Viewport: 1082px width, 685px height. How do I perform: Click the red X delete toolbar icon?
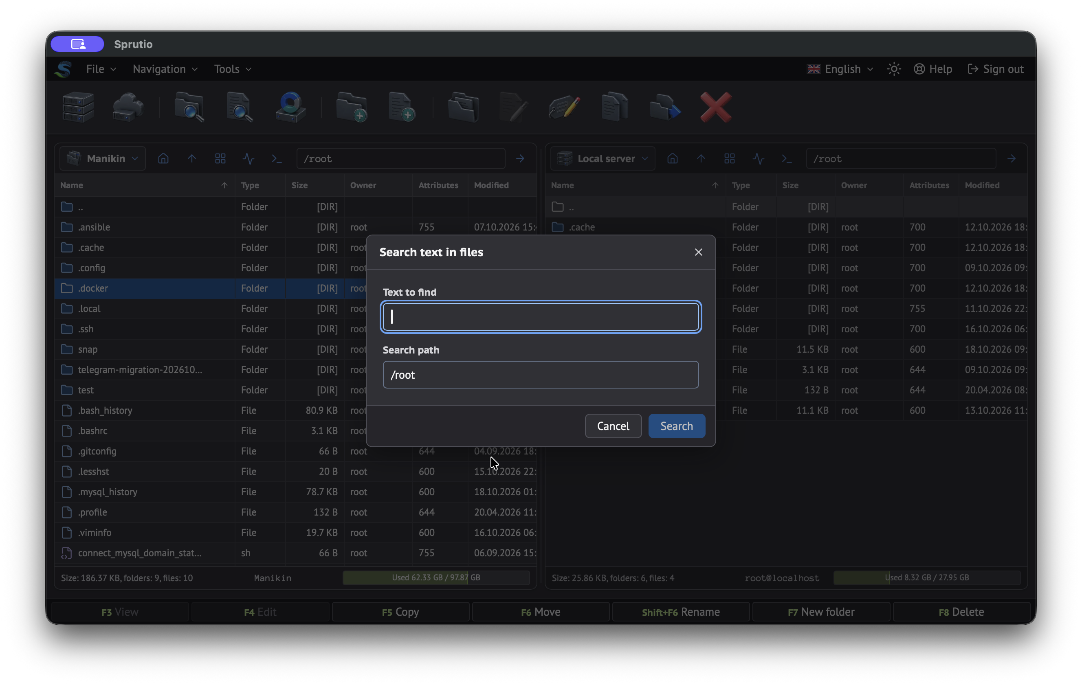pyautogui.click(x=716, y=107)
